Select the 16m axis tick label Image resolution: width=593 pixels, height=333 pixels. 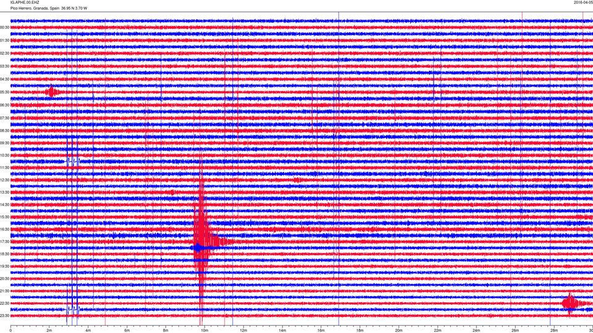(x=321, y=331)
